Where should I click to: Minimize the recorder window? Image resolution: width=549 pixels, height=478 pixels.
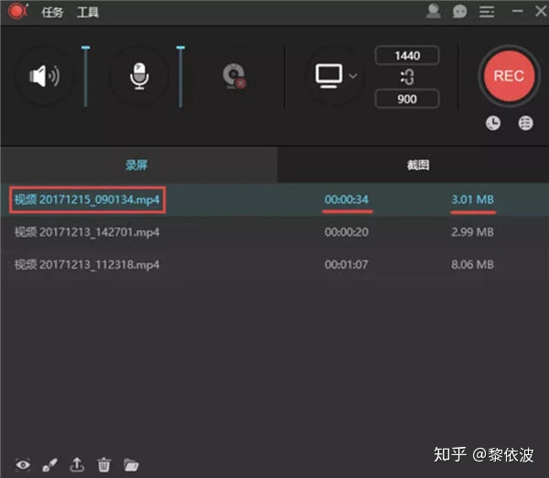tap(517, 12)
